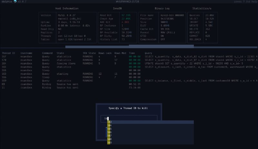Click Thread ID cell 168 in the table
Image resolution: width=258 pixels, height=149 pixels.
4,70
